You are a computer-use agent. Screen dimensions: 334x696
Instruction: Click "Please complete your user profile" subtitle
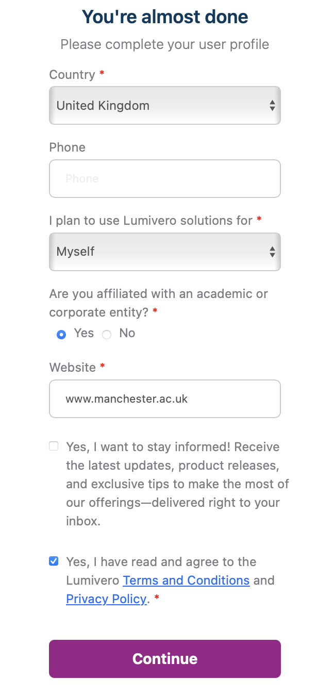pos(165,44)
